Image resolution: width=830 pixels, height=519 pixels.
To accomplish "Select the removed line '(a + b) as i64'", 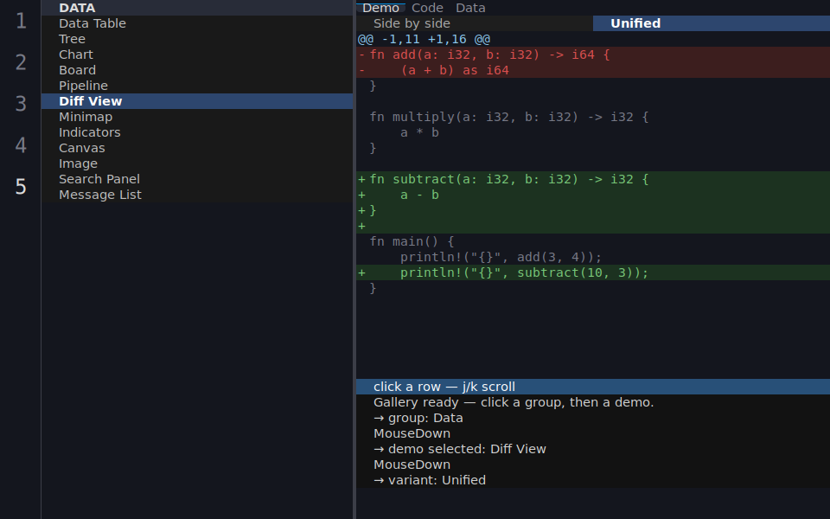I will point(593,70).
